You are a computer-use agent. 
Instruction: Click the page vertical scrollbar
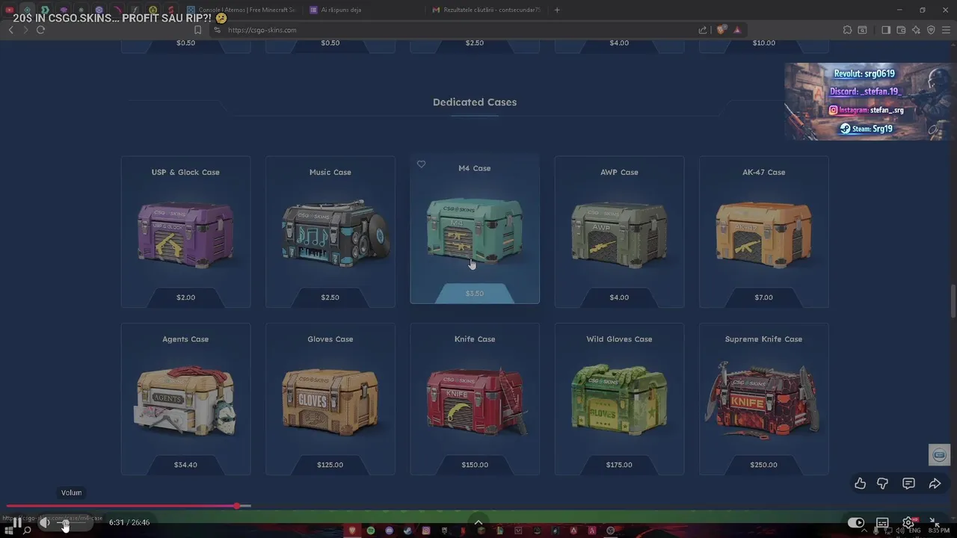coord(953,301)
